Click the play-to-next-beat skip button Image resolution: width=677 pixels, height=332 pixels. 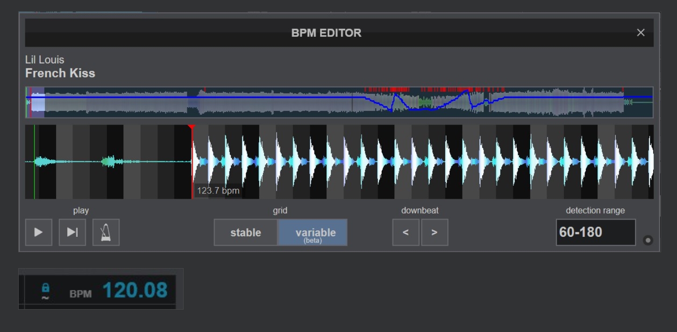click(x=72, y=232)
